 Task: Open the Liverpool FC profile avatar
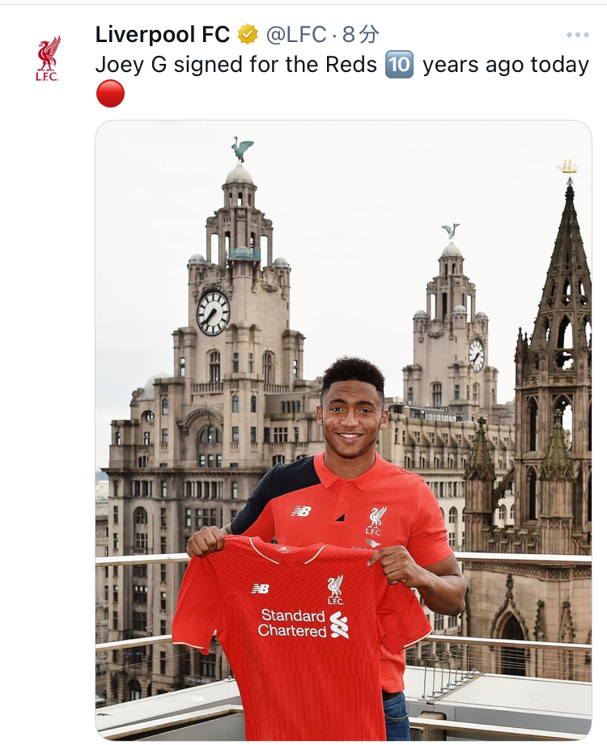48,58
